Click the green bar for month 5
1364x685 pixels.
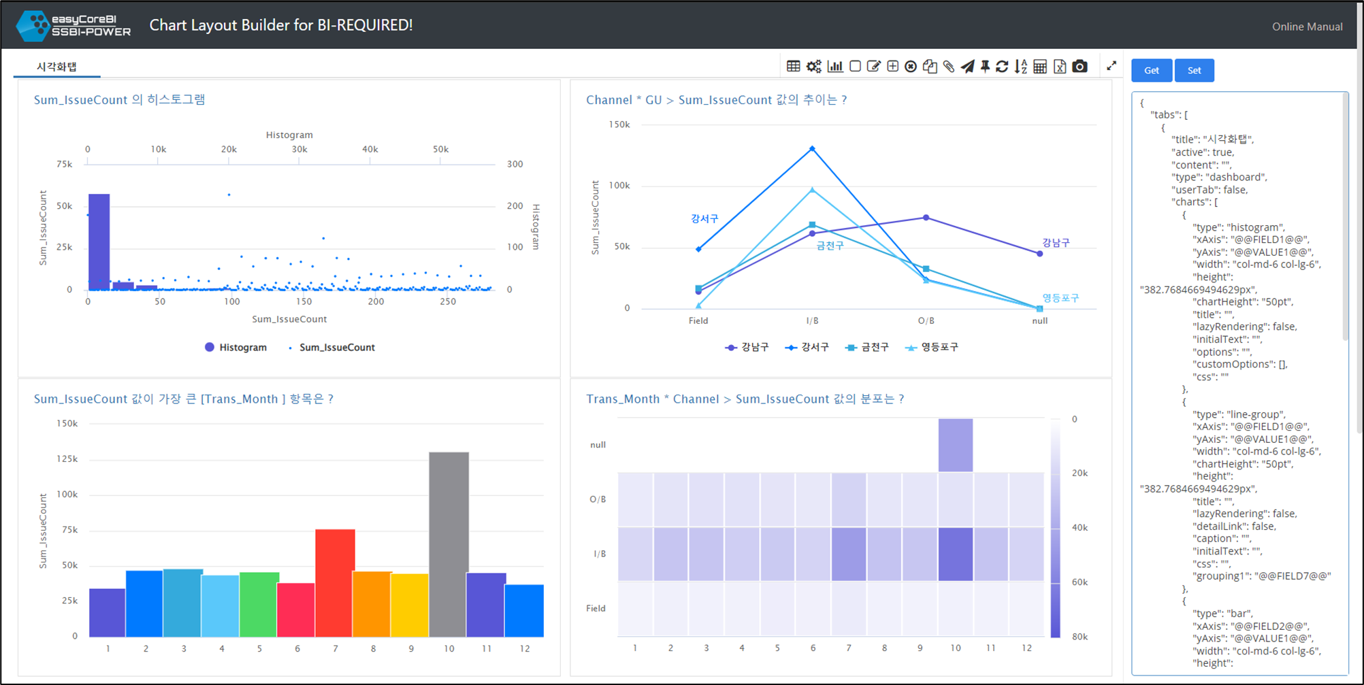click(x=259, y=605)
